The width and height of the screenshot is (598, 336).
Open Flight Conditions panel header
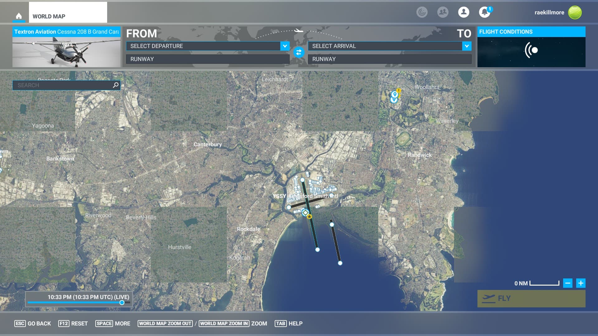(531, 32)
